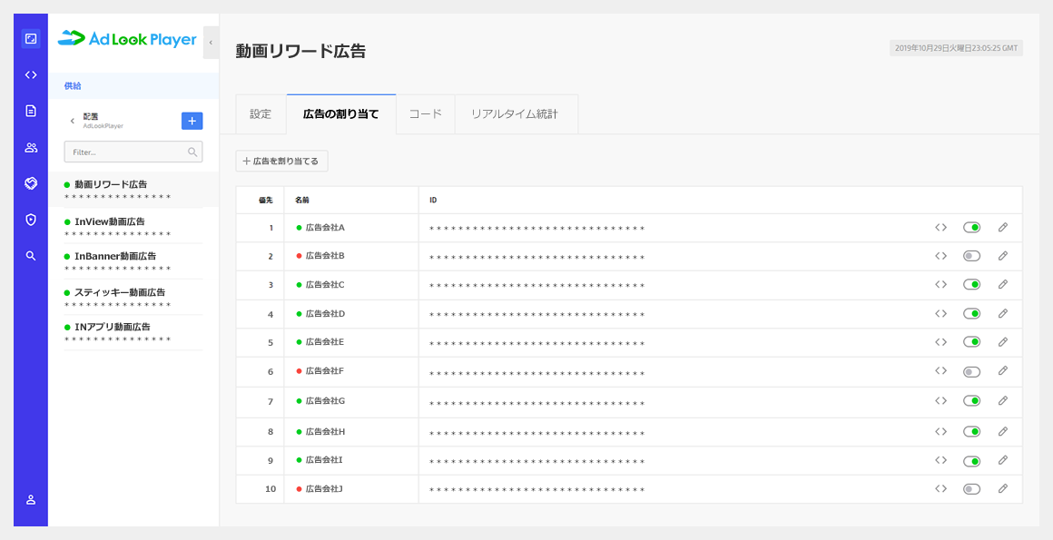Switch to the 設定 tab
Viewport: 1053px width, 540px height.
pos(260,113)
